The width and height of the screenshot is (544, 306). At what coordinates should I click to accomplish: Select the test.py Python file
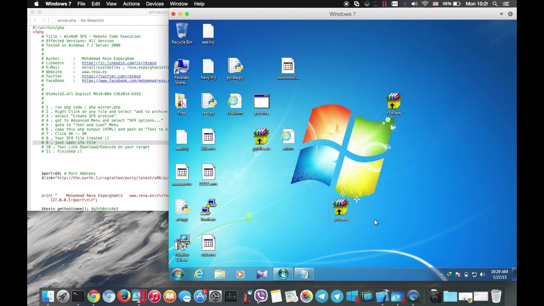click(x=208, y=104)
